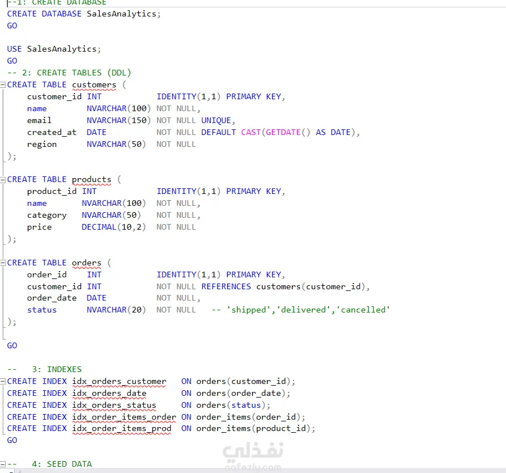506x473 pixels.
Task: Click the products table name in CREATE TABLE
Action: (91, 179)
